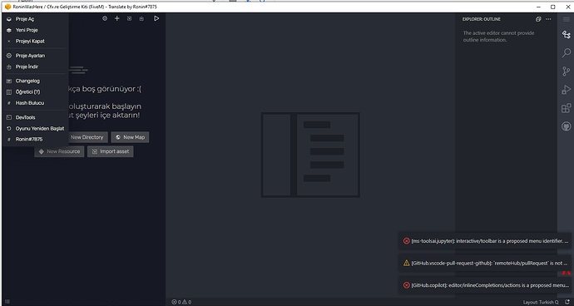Open the Search view in activity bar
574x306 pixels.
coord(566,52)
